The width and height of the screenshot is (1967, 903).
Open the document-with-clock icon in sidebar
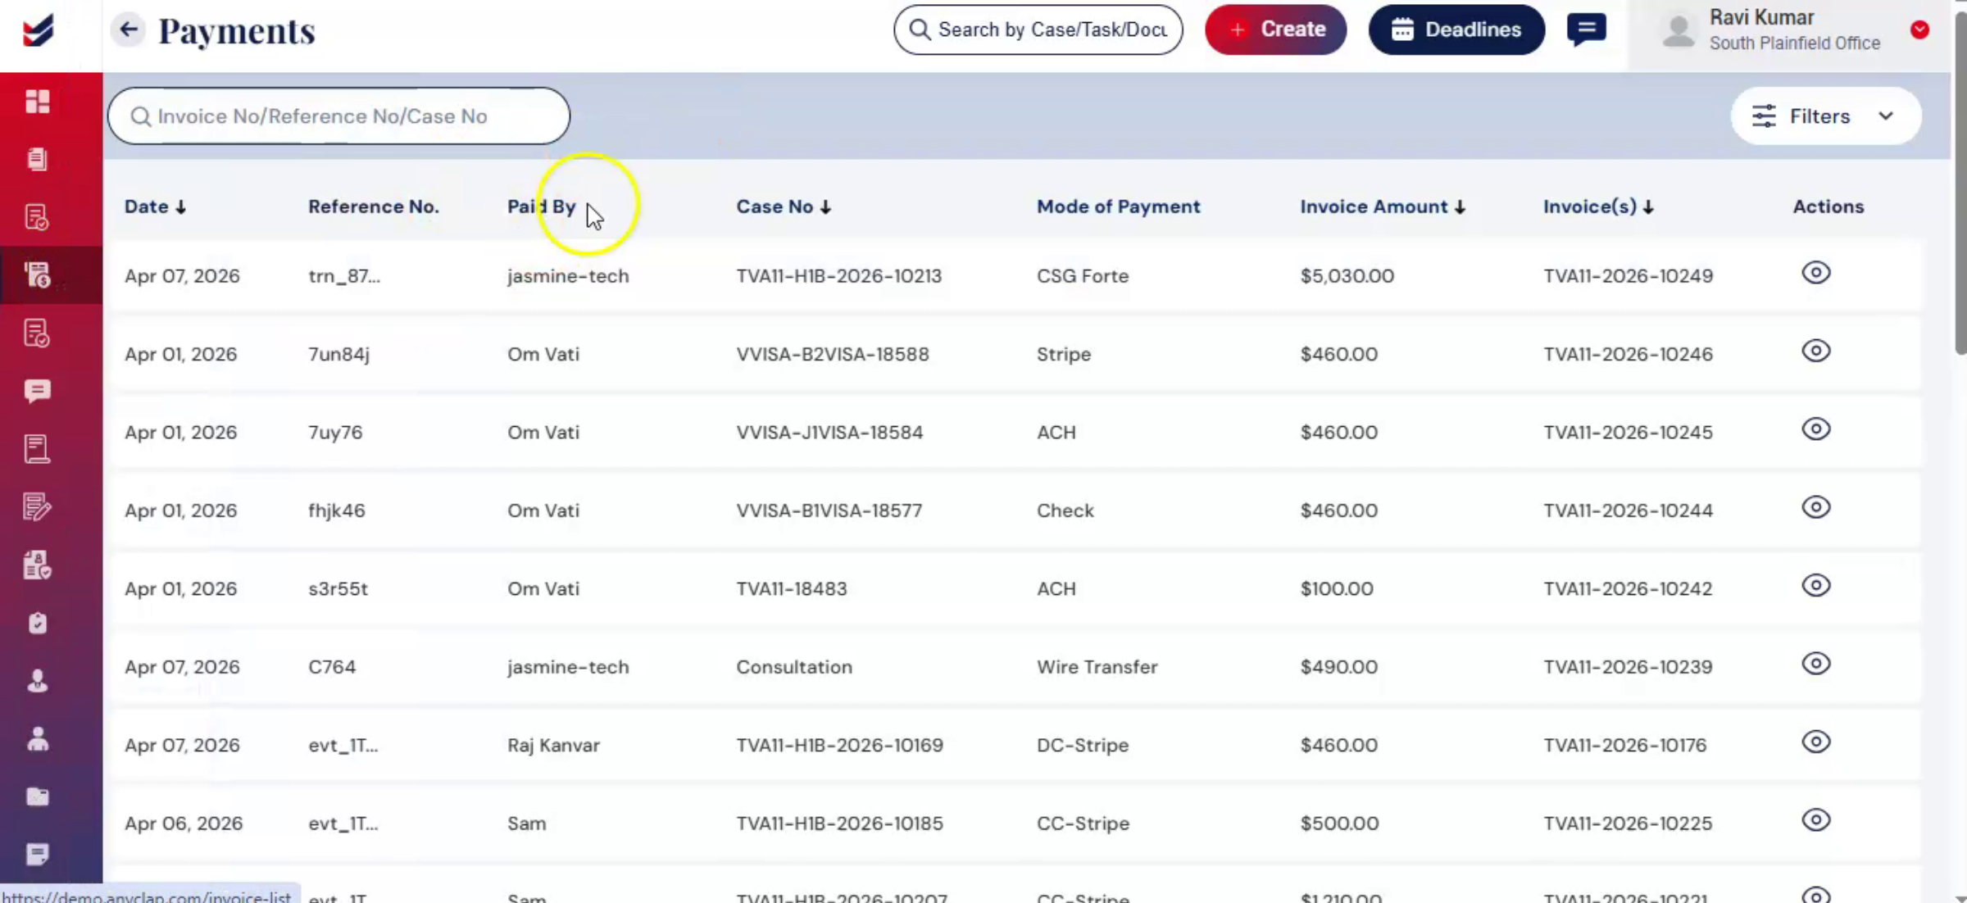tap(38, 217)
